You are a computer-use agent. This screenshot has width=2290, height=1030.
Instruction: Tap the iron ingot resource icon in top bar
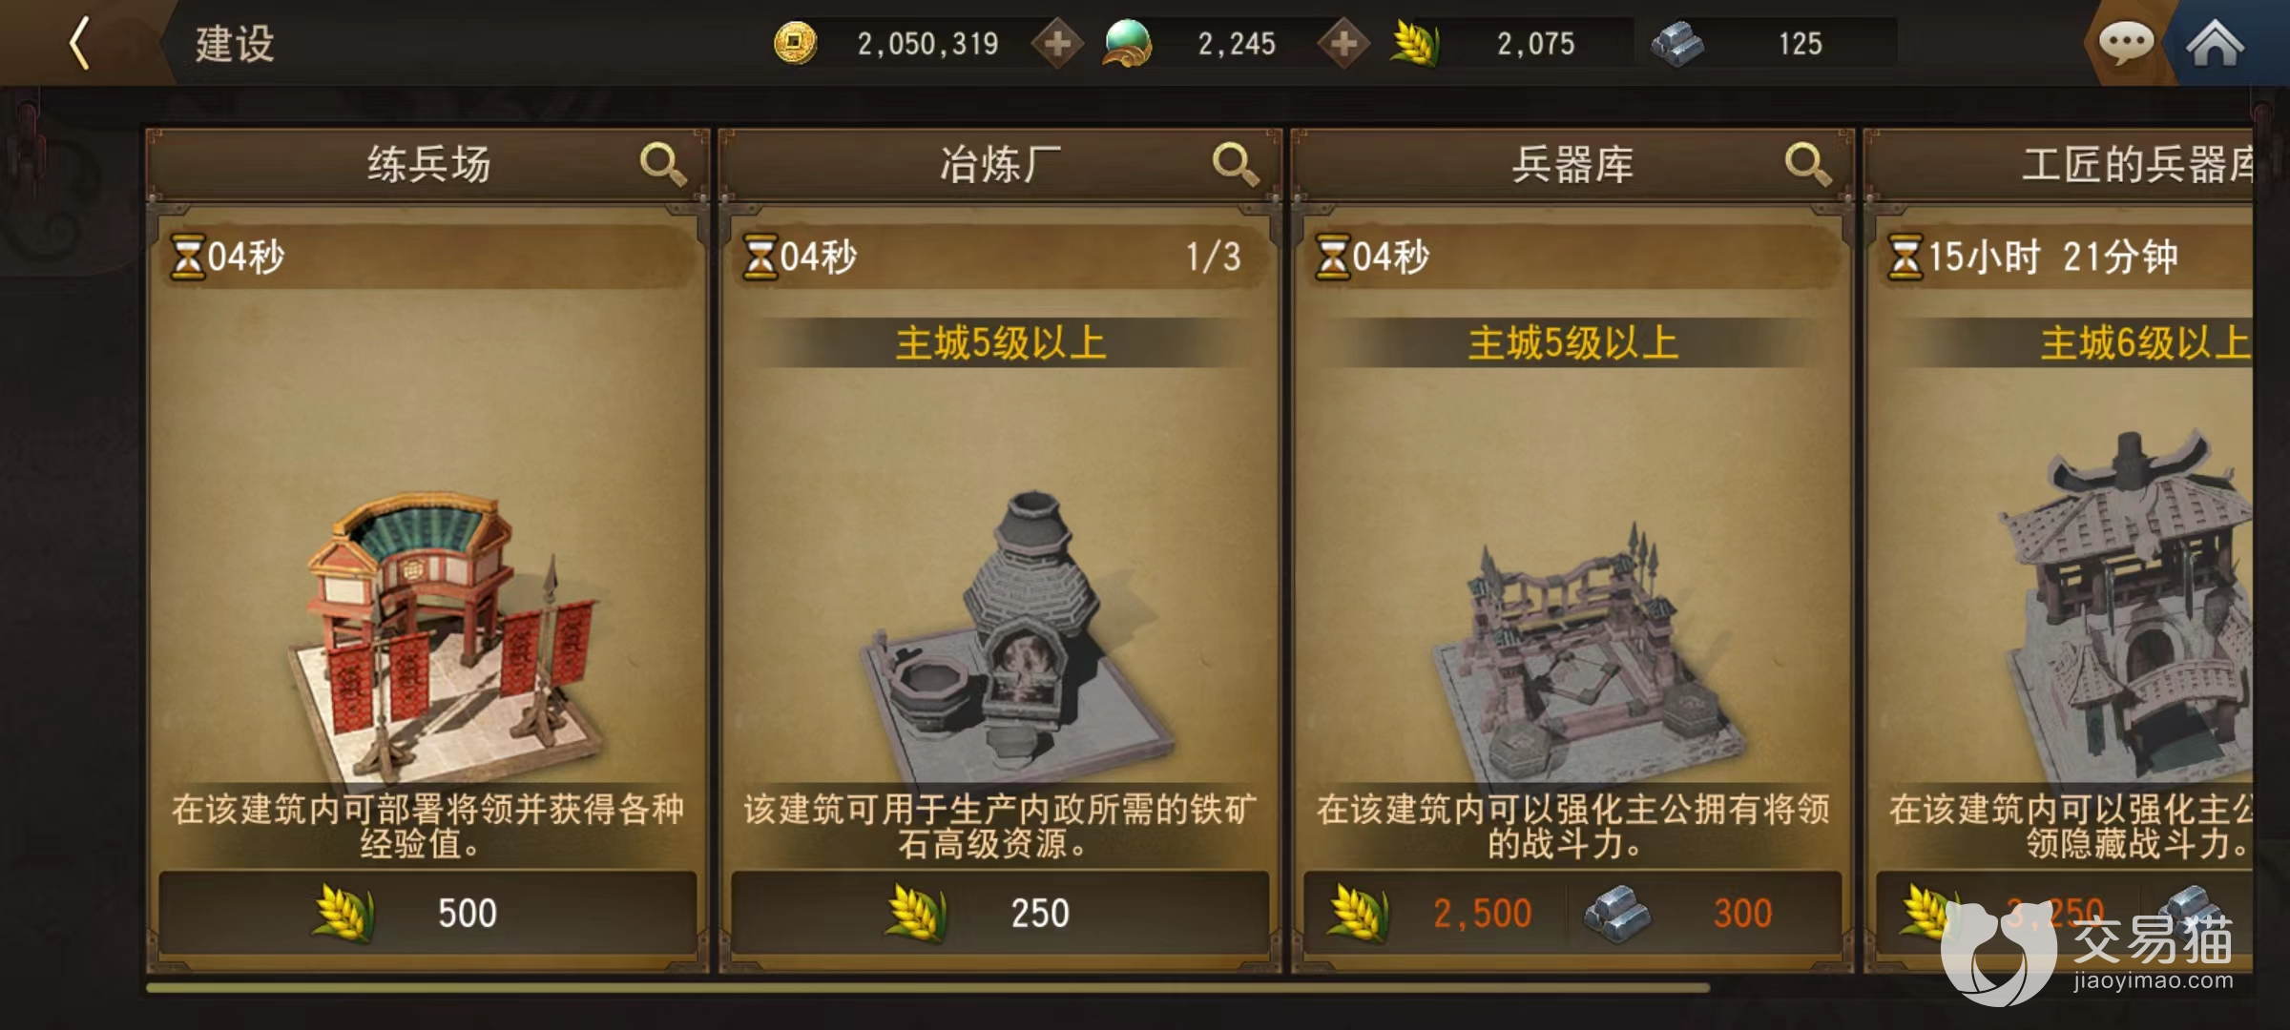click(1677, 44)
